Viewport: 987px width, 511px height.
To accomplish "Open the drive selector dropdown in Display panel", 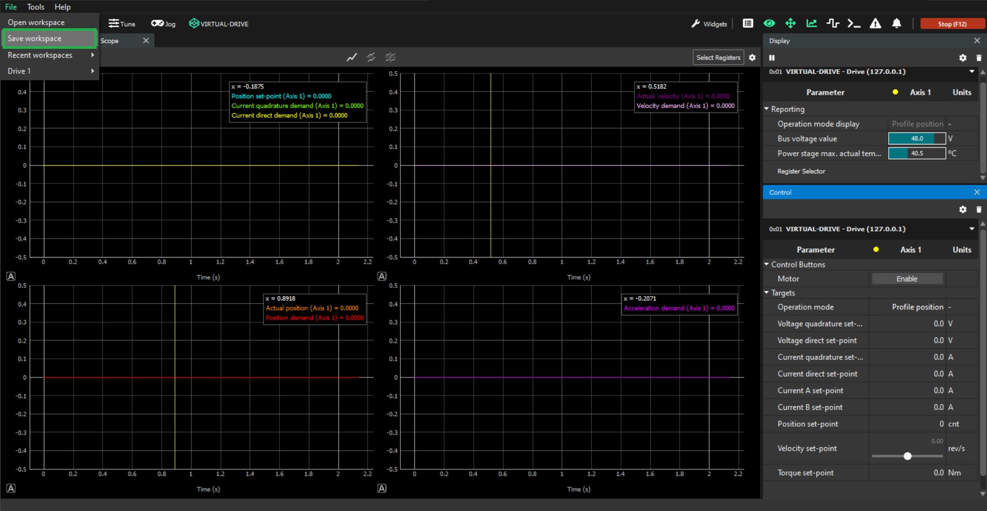I will [x=972, y=72].
